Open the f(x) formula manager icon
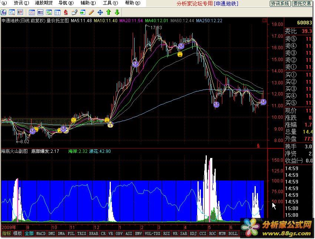 pyautogui.click(x=3, y=13)
